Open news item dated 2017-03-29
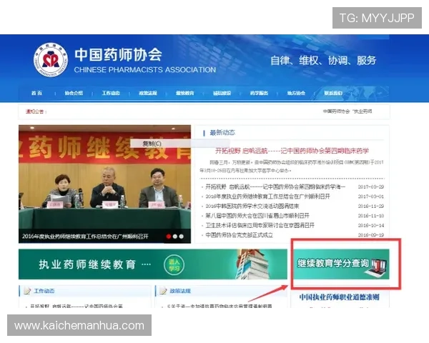429x343 pixels. pyautogui.click(x=275, y=187)
